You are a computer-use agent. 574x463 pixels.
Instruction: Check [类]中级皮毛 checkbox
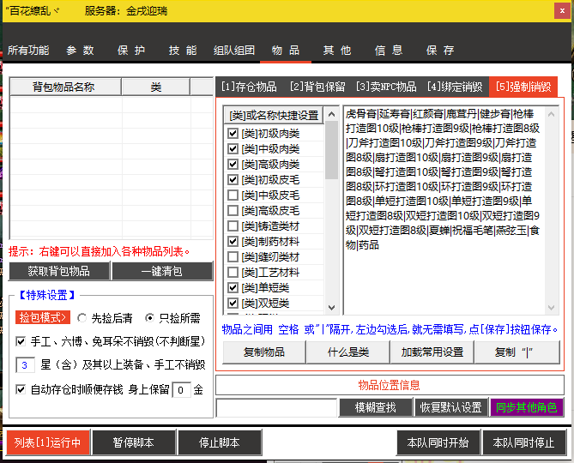(233, 195)
